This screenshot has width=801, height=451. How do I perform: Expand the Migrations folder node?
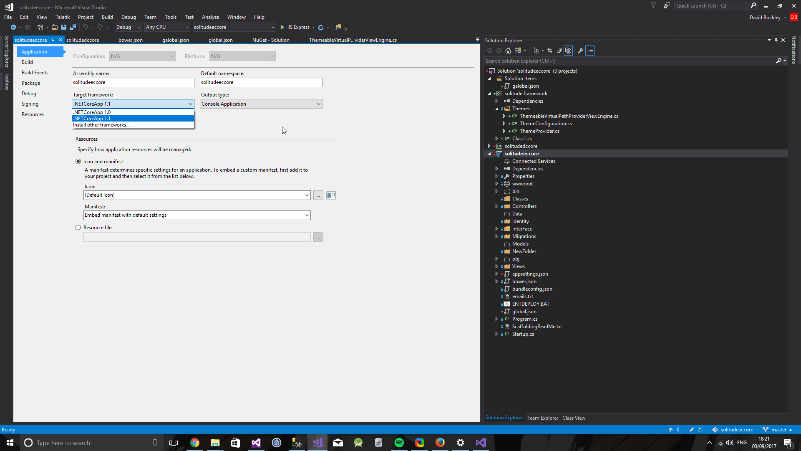tap(496, 236)
